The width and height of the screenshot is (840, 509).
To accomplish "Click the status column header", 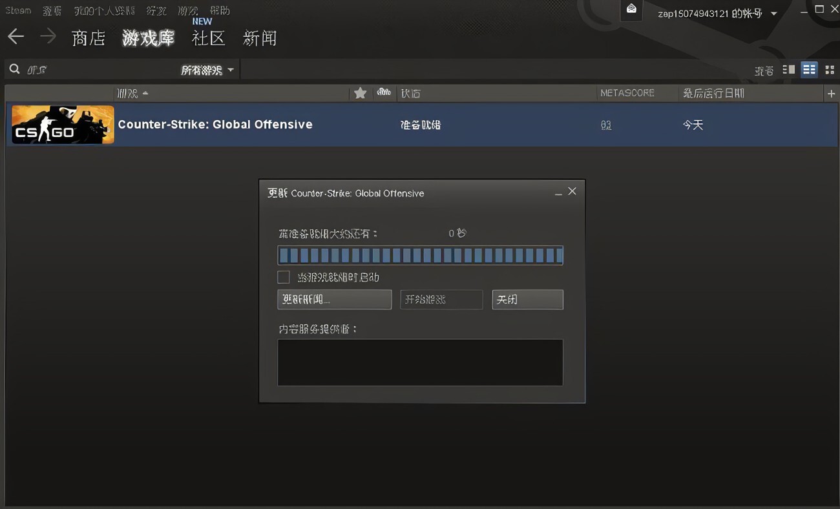I will tap(410, 93).
